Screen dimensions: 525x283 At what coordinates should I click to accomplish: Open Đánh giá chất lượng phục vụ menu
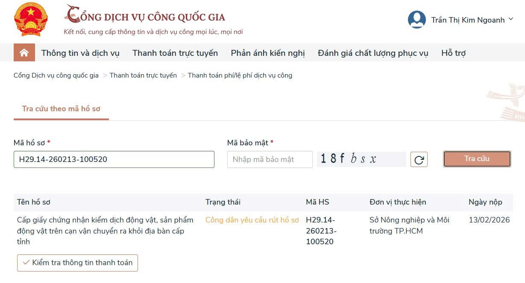click(373, 53)
